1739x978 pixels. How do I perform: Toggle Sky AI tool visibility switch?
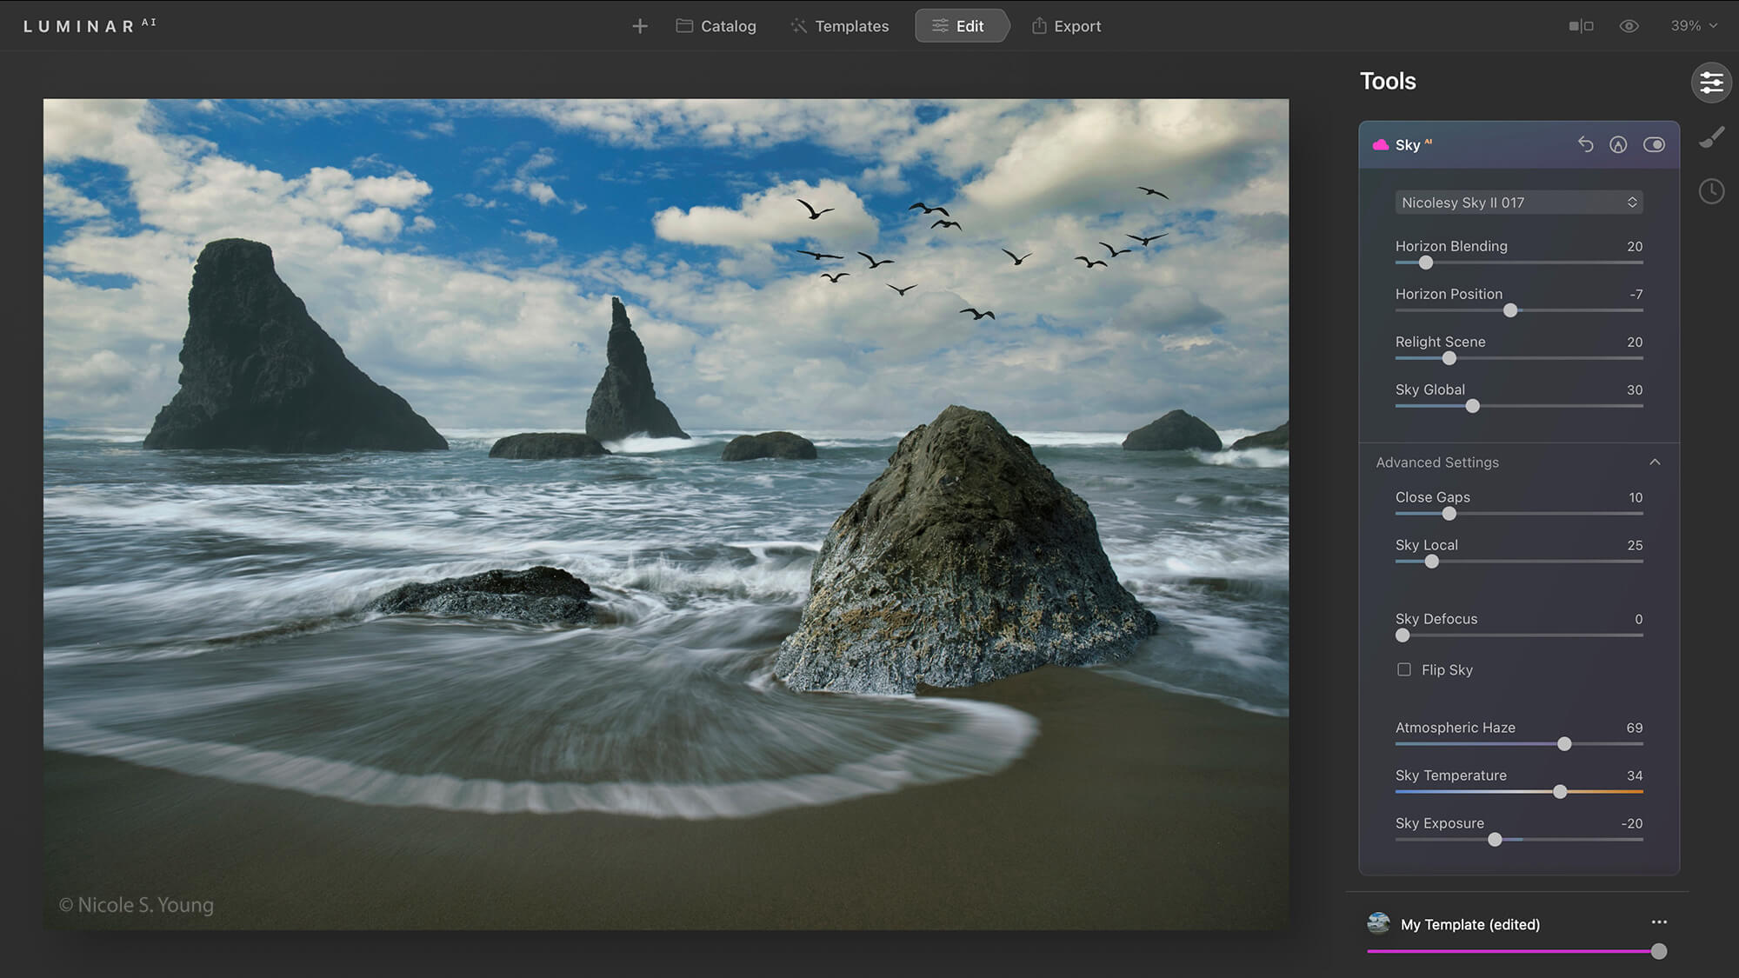[1654, 144]
